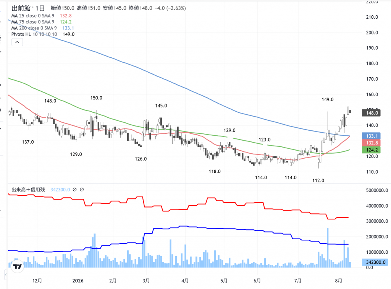Viewport: 391px width, 289px height.
Task: Click the 110.0 tick on the price axis
Action: tap(372, 172)
